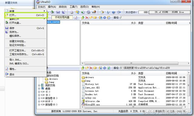Click the Extract files toolbar icon

click(102, 12)
